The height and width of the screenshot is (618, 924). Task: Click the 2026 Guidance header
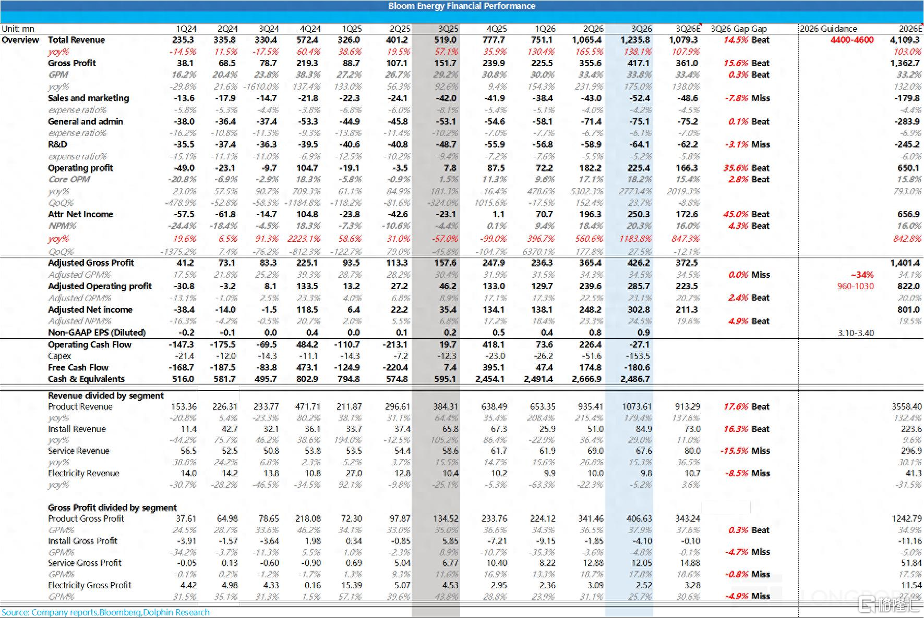click(829, 29)
